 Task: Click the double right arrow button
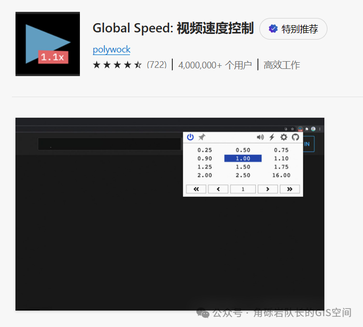tap(290, 189)
